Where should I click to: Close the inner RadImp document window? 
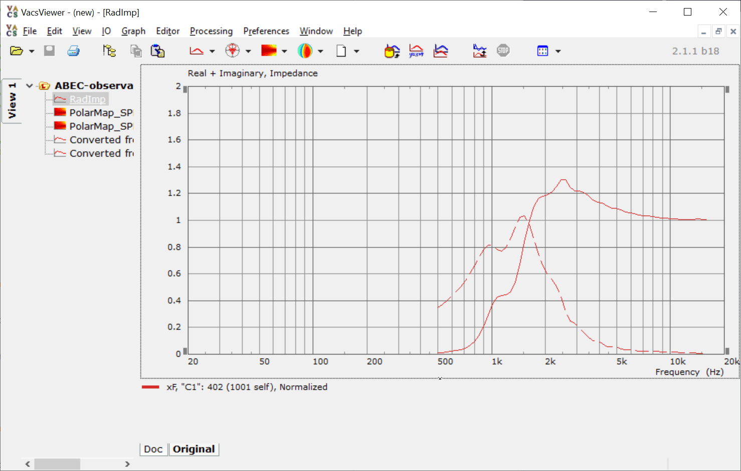[x=733, y=31]
